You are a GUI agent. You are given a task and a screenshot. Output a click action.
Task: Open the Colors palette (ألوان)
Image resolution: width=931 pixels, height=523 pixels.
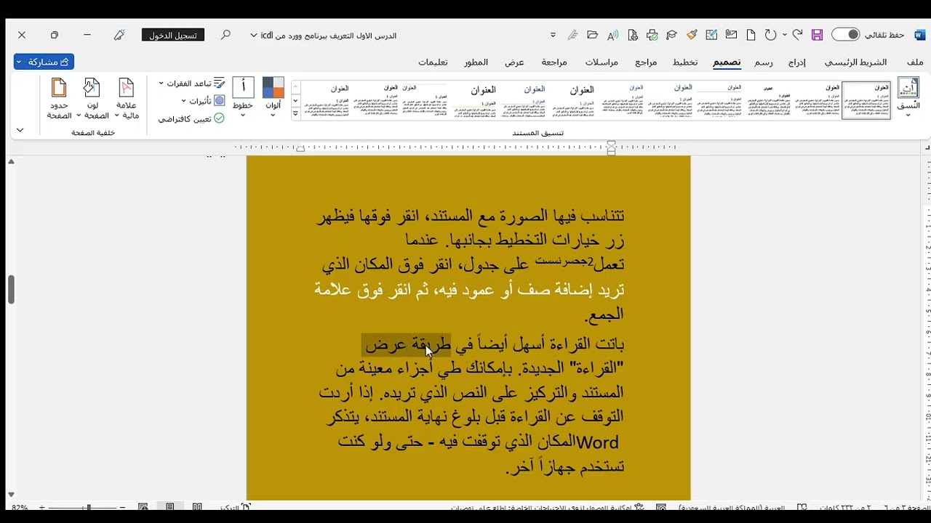pos(273,97)
